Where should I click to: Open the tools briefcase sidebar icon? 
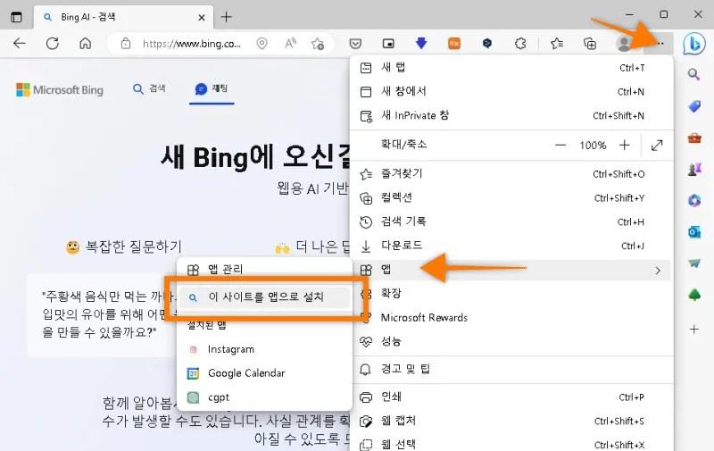(694, 138)
